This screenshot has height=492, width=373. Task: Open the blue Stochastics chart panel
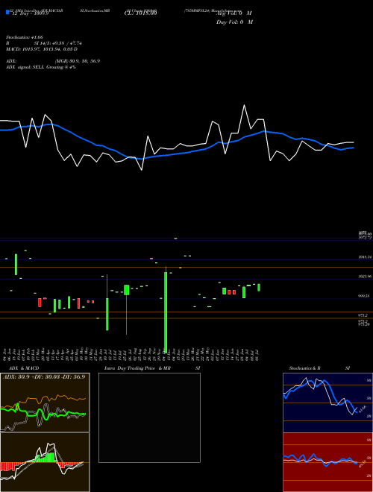click(x=327, y=403)
